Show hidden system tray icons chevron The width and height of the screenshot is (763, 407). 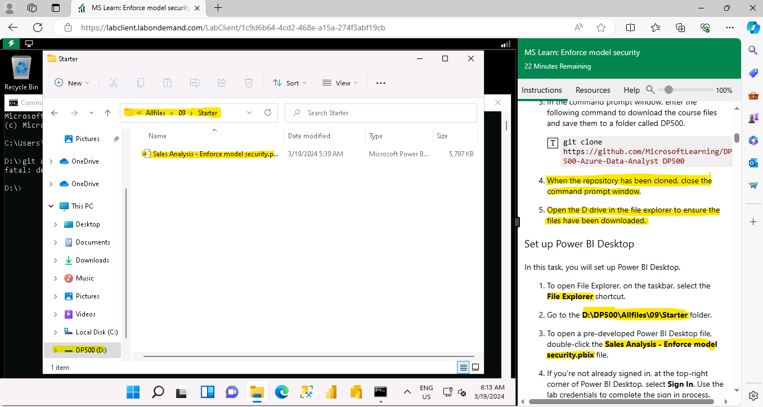click(x=407, y=392)
